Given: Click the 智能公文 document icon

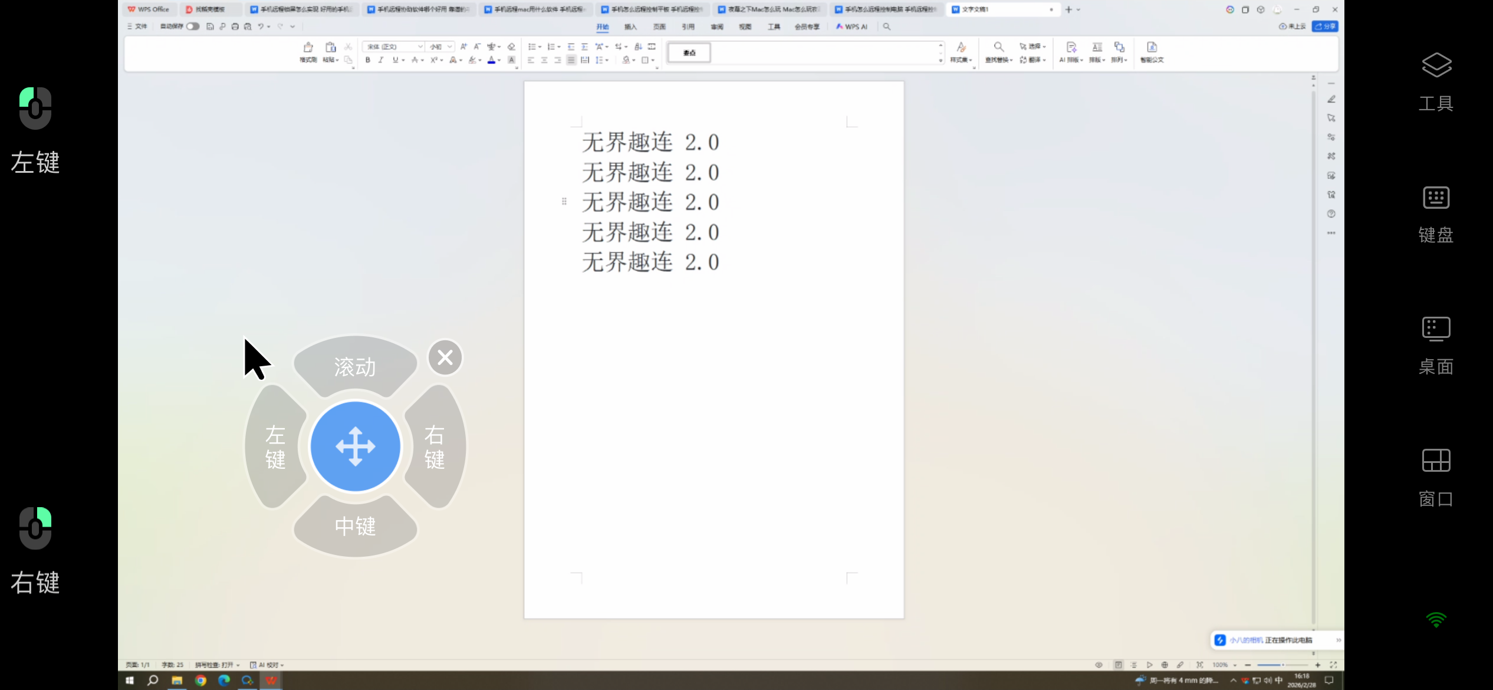Looking at the screenshot, I should (x=1152, y=48).
